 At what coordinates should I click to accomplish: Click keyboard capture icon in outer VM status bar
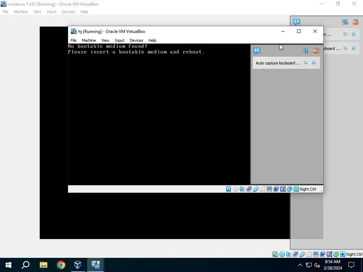pos(343,254)
